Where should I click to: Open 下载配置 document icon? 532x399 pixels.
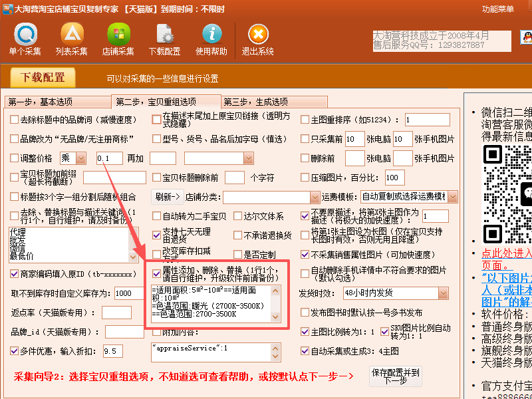tap(164, 34)
